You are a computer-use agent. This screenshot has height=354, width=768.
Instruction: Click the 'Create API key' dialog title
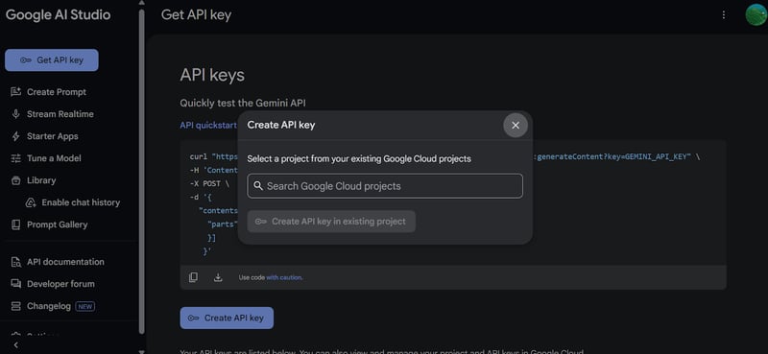click(281, 125)
